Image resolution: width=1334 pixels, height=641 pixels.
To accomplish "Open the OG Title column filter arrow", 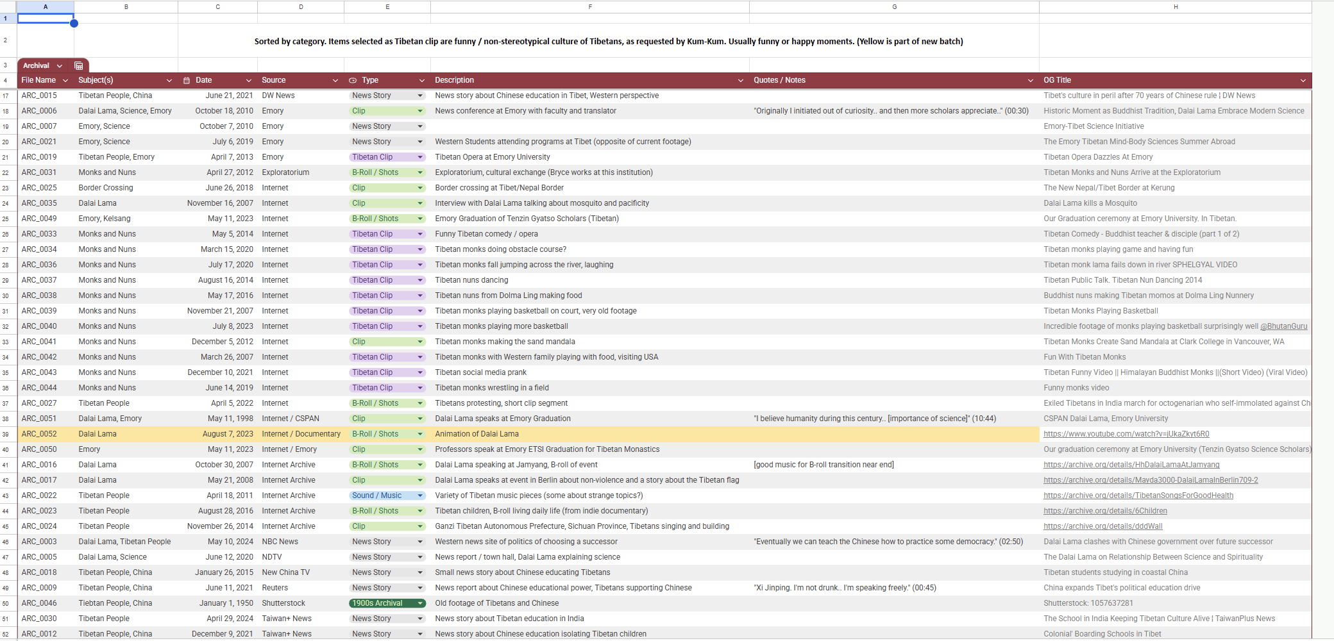I will tap(1303, 81).
